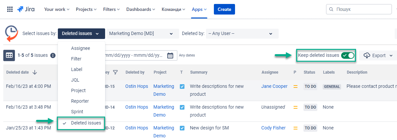
Task: Toggle the Keep deleted issues switch
Action: (x=347, y=55)
